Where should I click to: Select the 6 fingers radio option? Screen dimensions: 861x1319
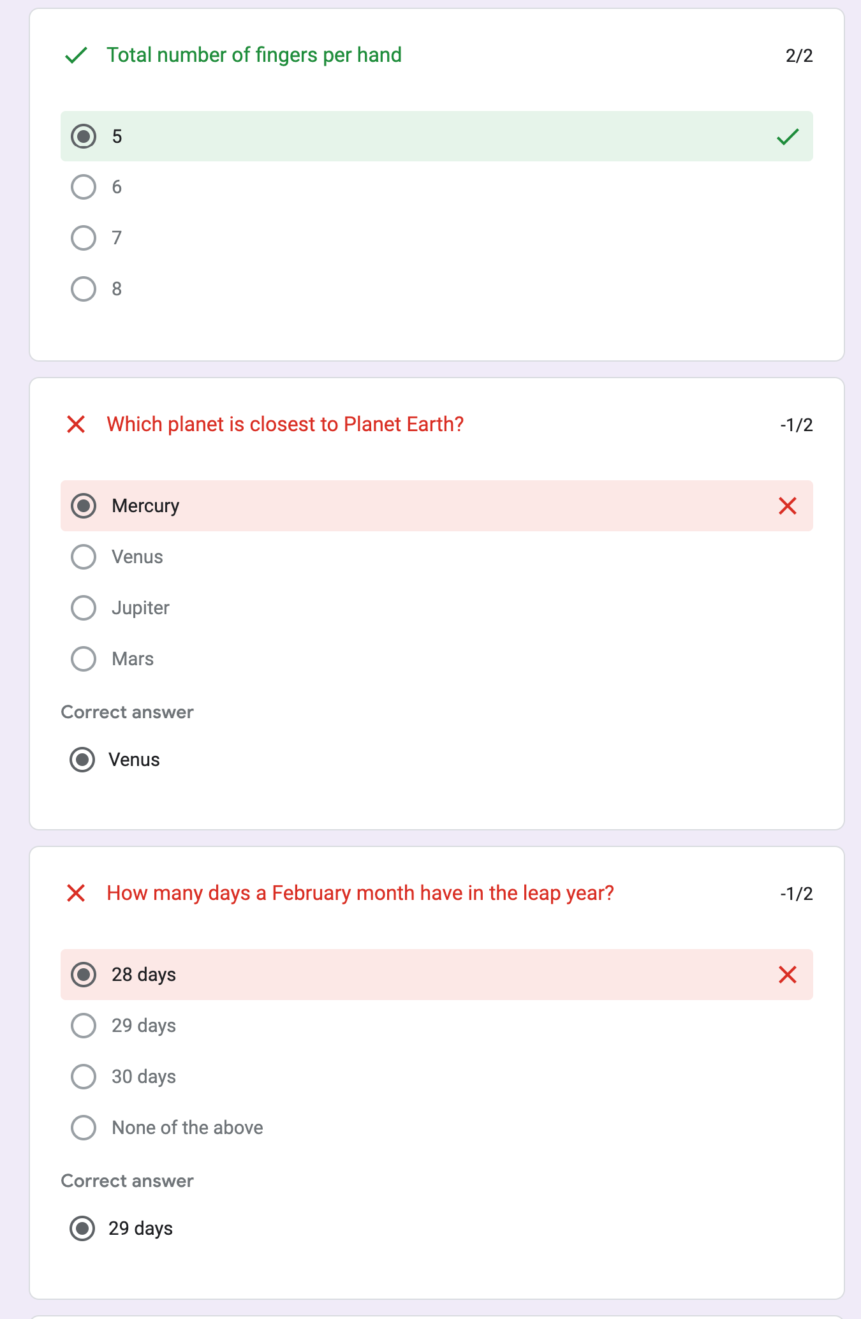pyautogui.click(x=84, y=187)
